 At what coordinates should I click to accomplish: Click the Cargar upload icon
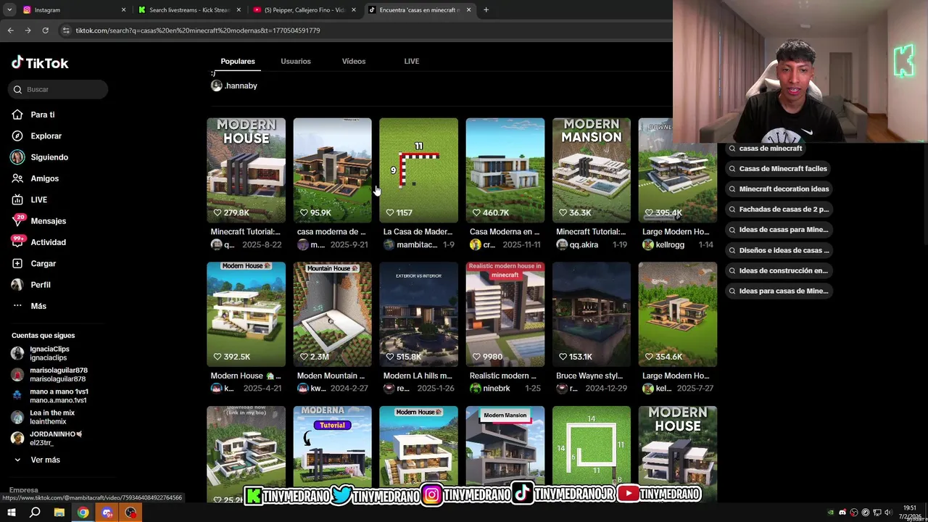point(17,263)
